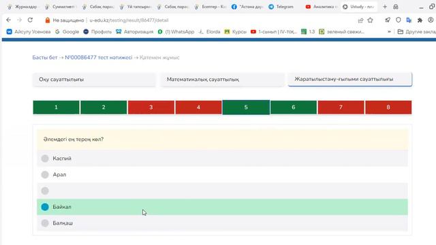This screenshot has height=245, width=436.
Task: Open the translate extension icon
Action: [x=409, y=20]
